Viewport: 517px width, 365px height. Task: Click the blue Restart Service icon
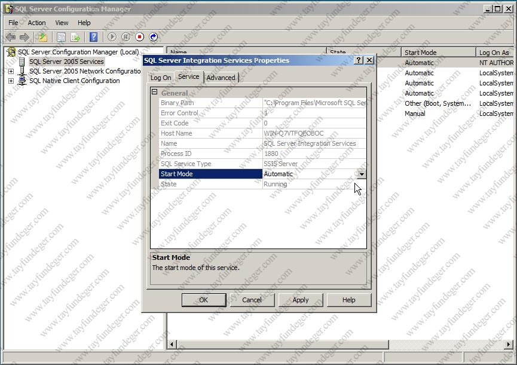pos(154,37)
